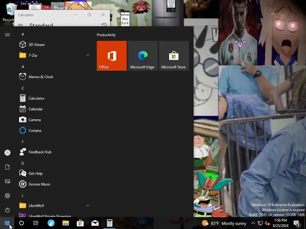Open the user account icon in Start

[7, 153]
